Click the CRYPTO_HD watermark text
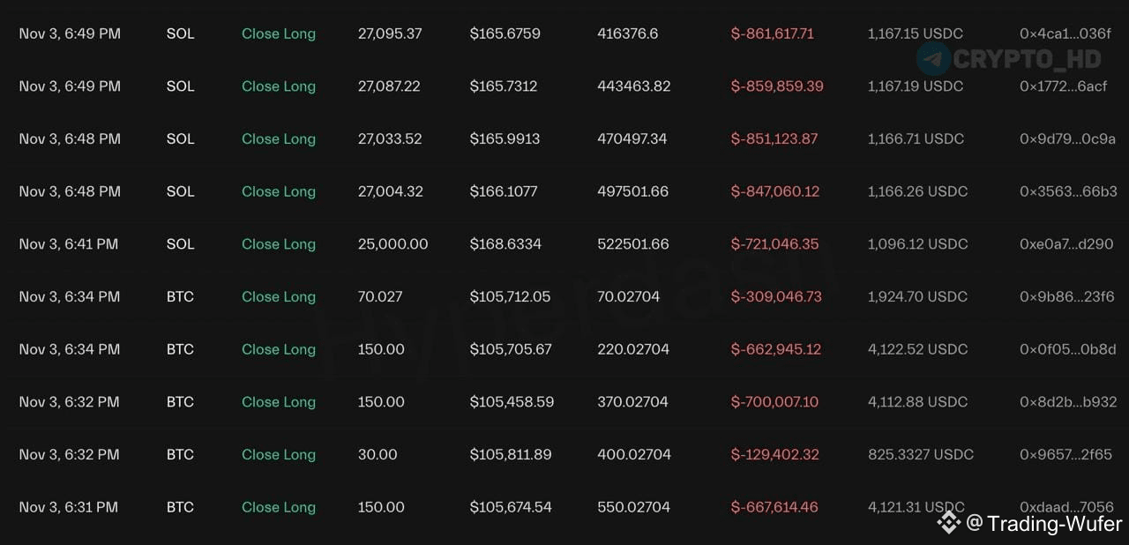This screenshot has height=545, width=1129. click(x=1028, y=59)
